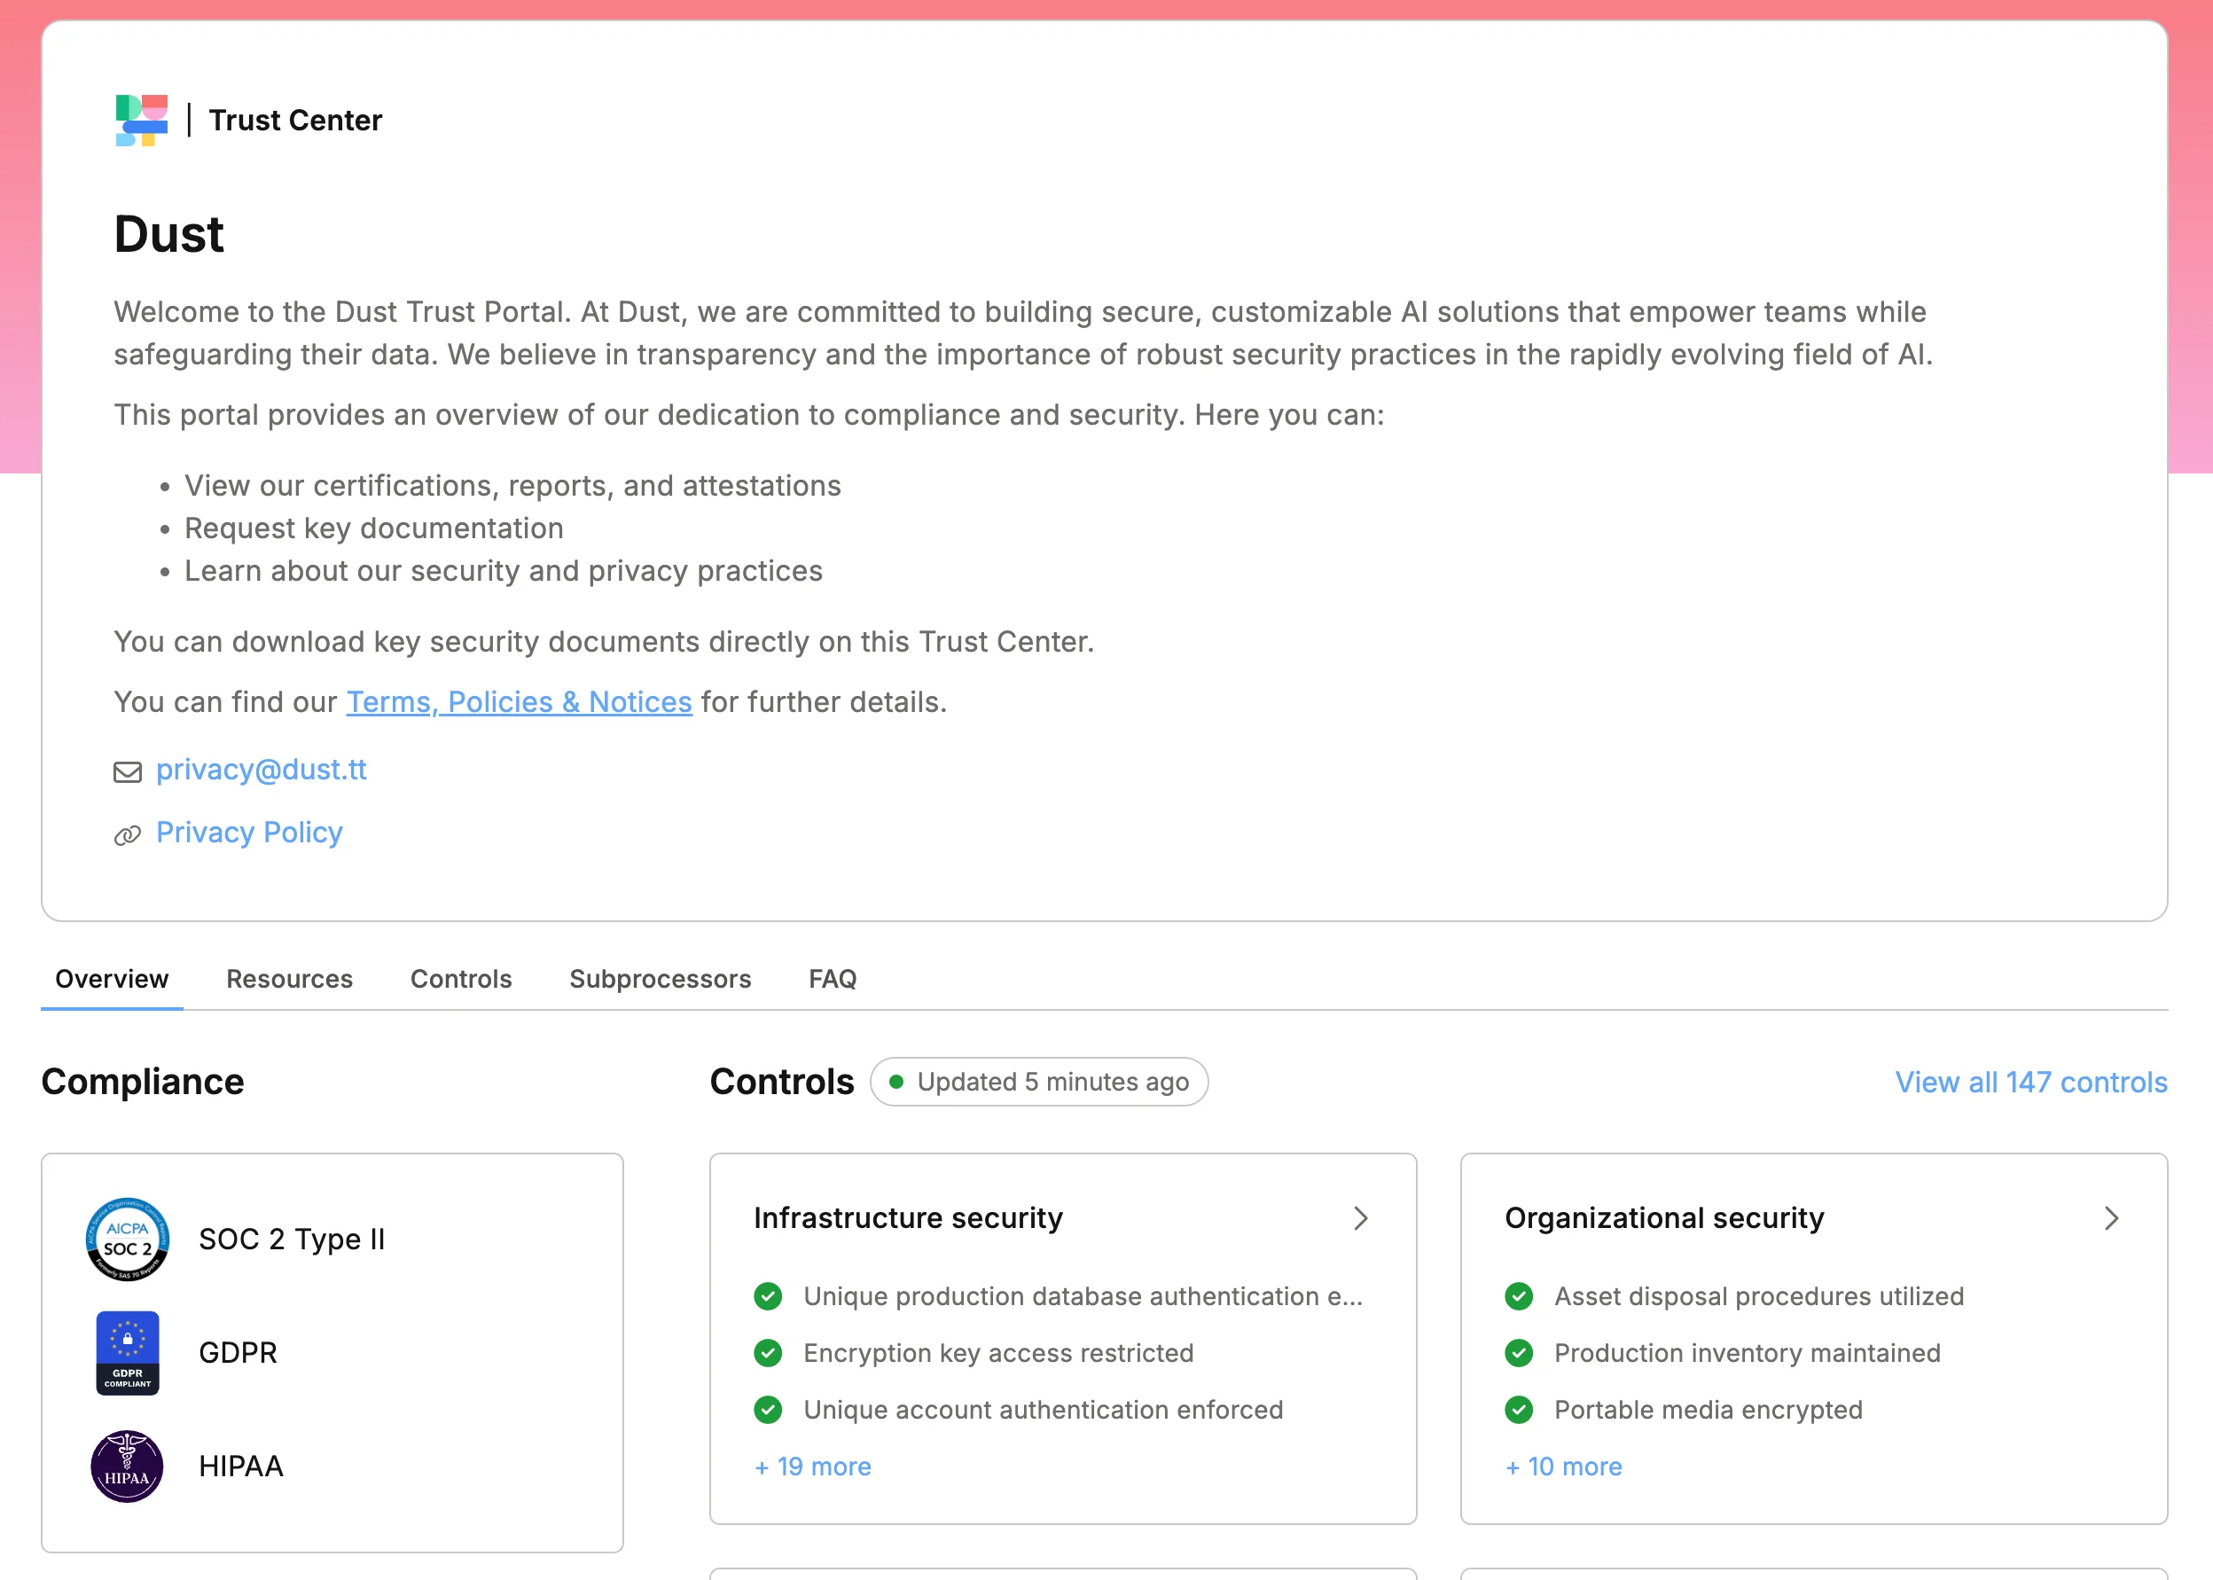Image resolution: width=2213 pixels, height=1580 pixels.
Task: Click the checkmark beside Encryption key access restricted
Action: click(770, 1352)
